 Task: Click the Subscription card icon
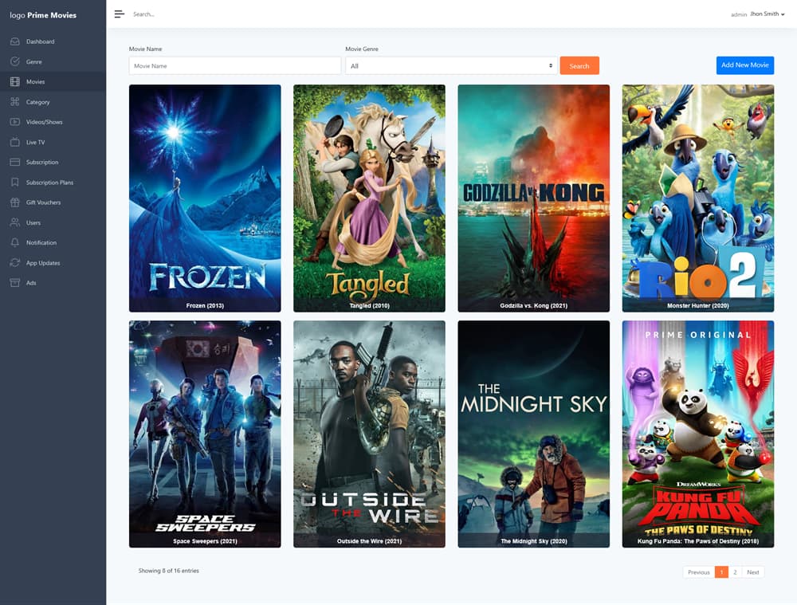pyautogui.click(x=14, y=162)
